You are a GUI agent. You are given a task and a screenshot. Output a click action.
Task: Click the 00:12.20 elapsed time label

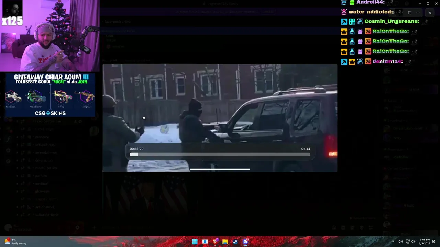136,149
